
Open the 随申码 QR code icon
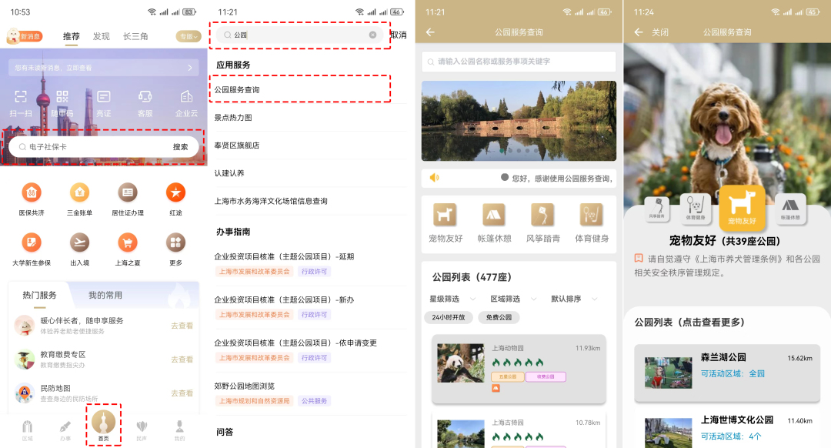coord(62,97)
